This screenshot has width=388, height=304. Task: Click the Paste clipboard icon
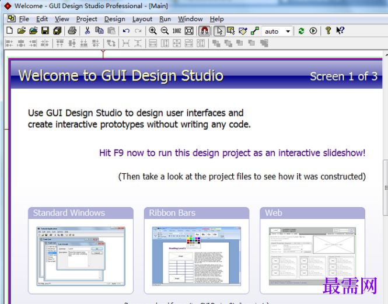pos(111,31)
